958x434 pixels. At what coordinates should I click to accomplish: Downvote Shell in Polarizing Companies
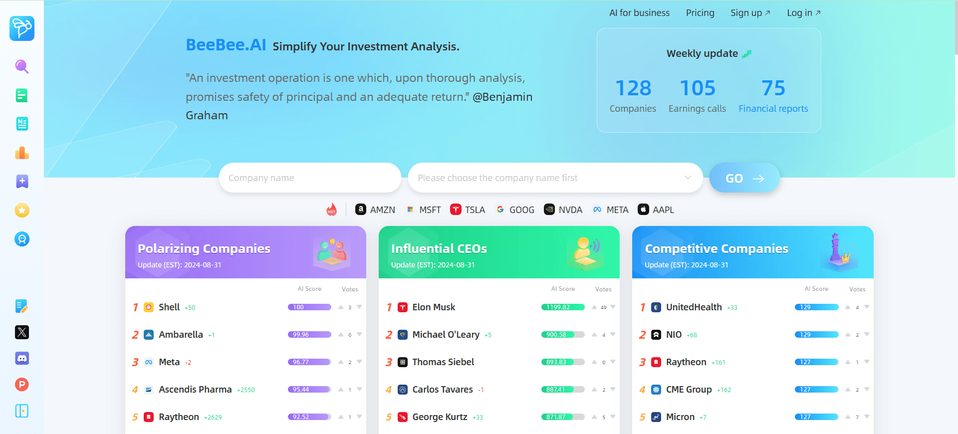pos(359,307)
